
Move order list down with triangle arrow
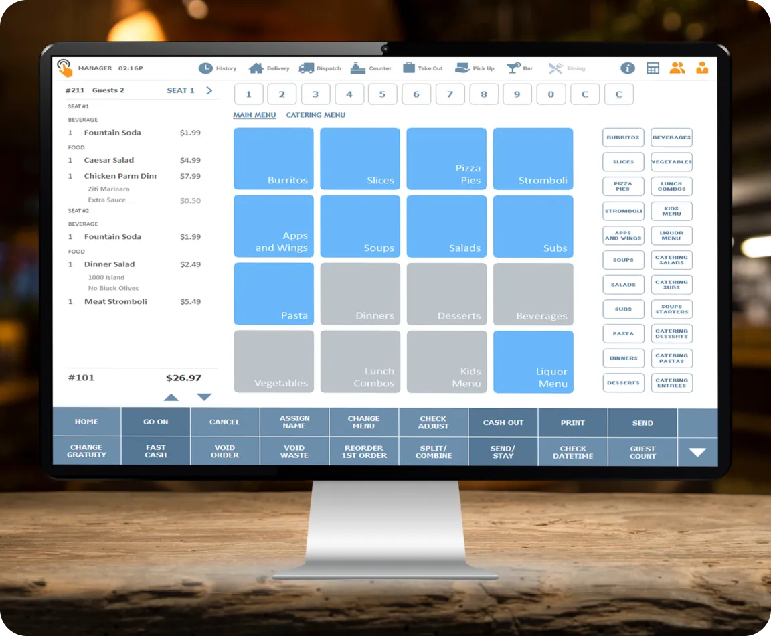click(x=204, y=397)
